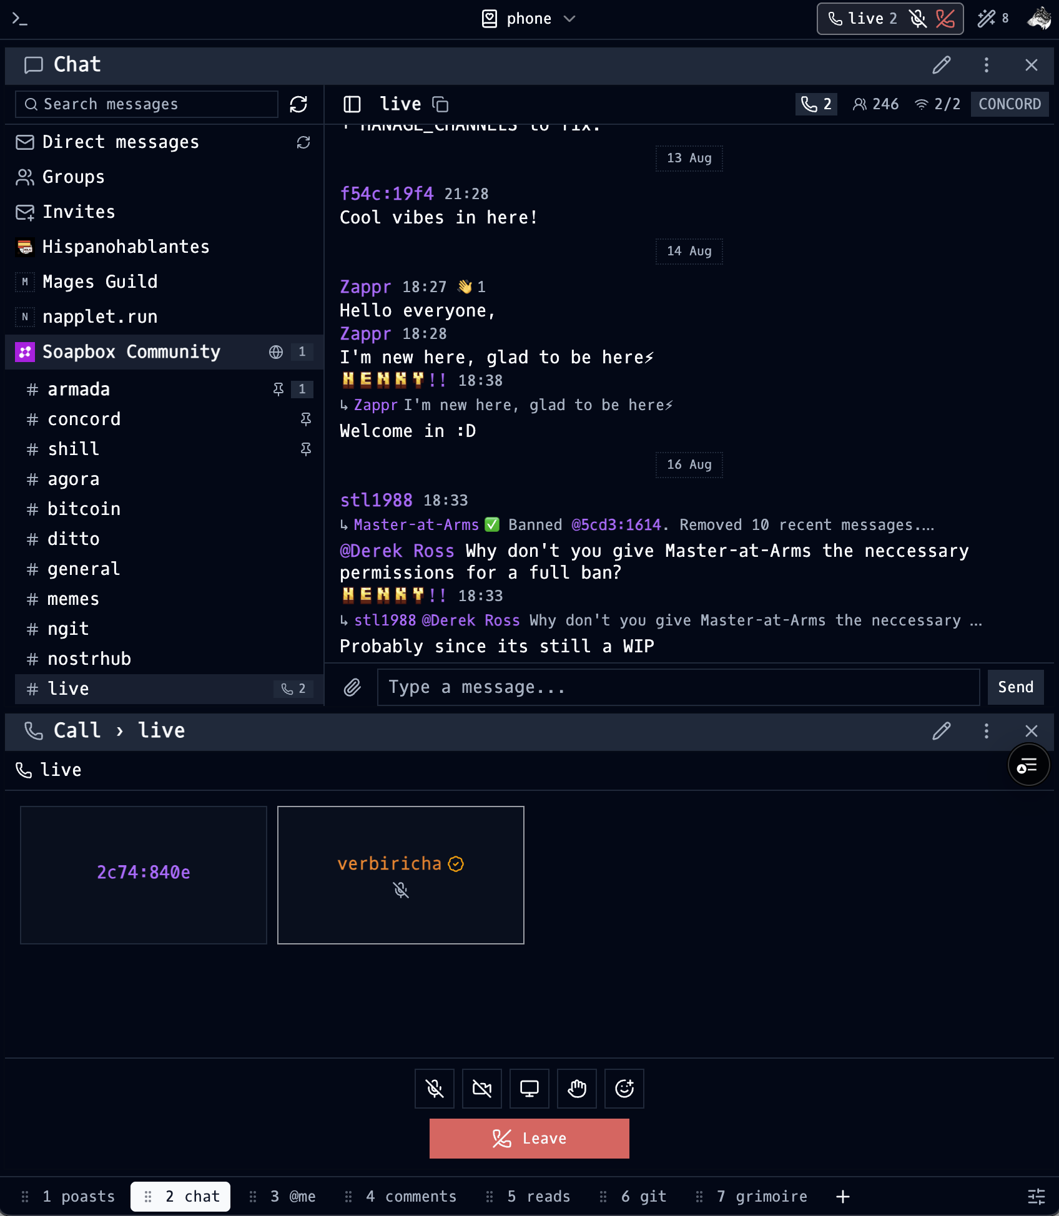
Task: Toggle pin on shill channel
Action: pyautogui.click(x=306, y=449)
